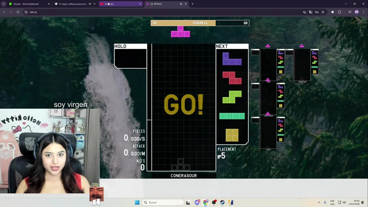Open the Windows Start menu

pyautogui.click(x=137, y=202)
